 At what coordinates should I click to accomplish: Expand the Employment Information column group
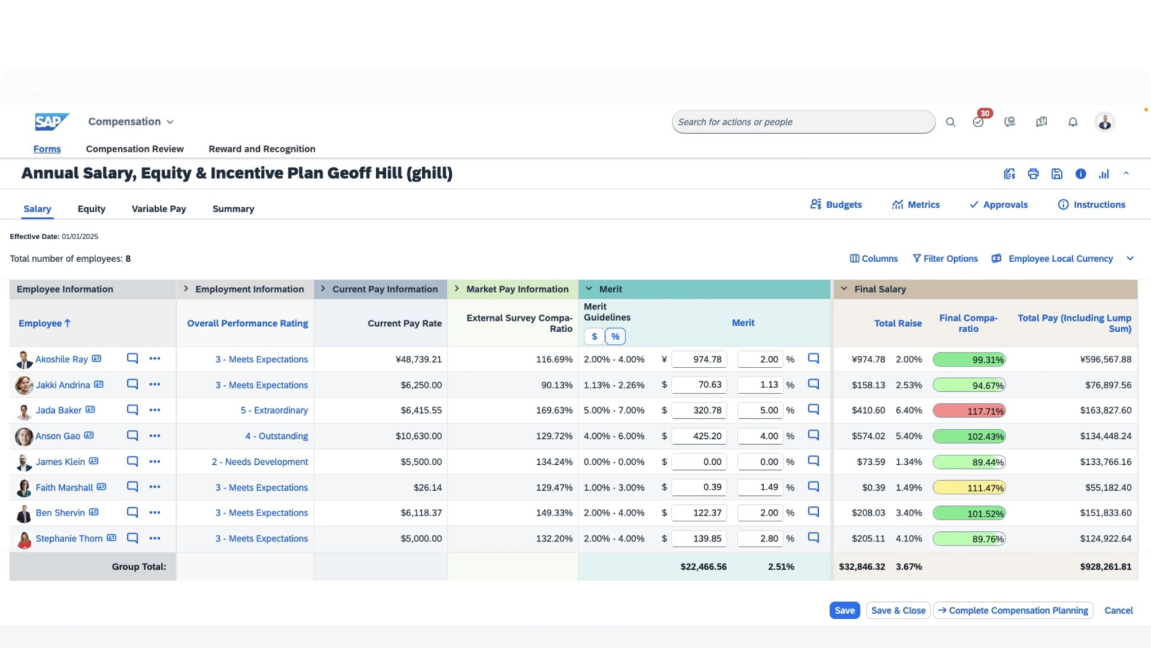(x=186, y=289)
